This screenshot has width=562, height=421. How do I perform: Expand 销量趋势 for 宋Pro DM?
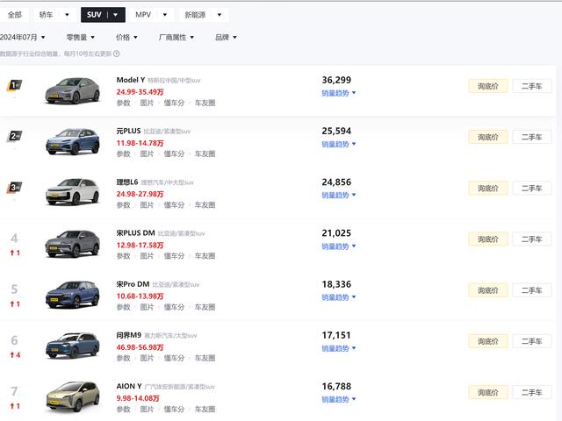point(339,297)
